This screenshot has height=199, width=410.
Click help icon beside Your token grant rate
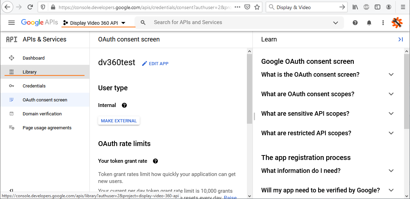[155, 161]
